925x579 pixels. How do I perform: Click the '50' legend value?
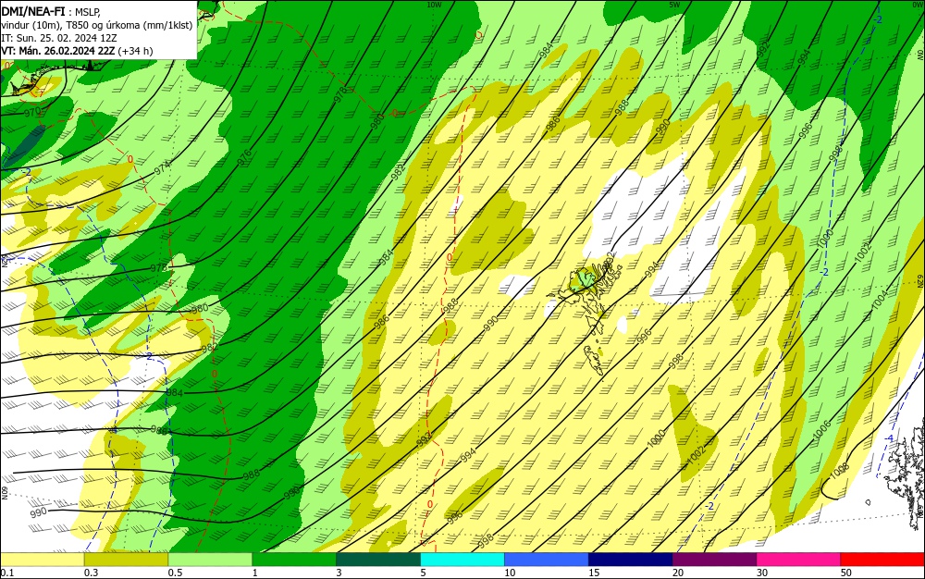click(846, 573)
